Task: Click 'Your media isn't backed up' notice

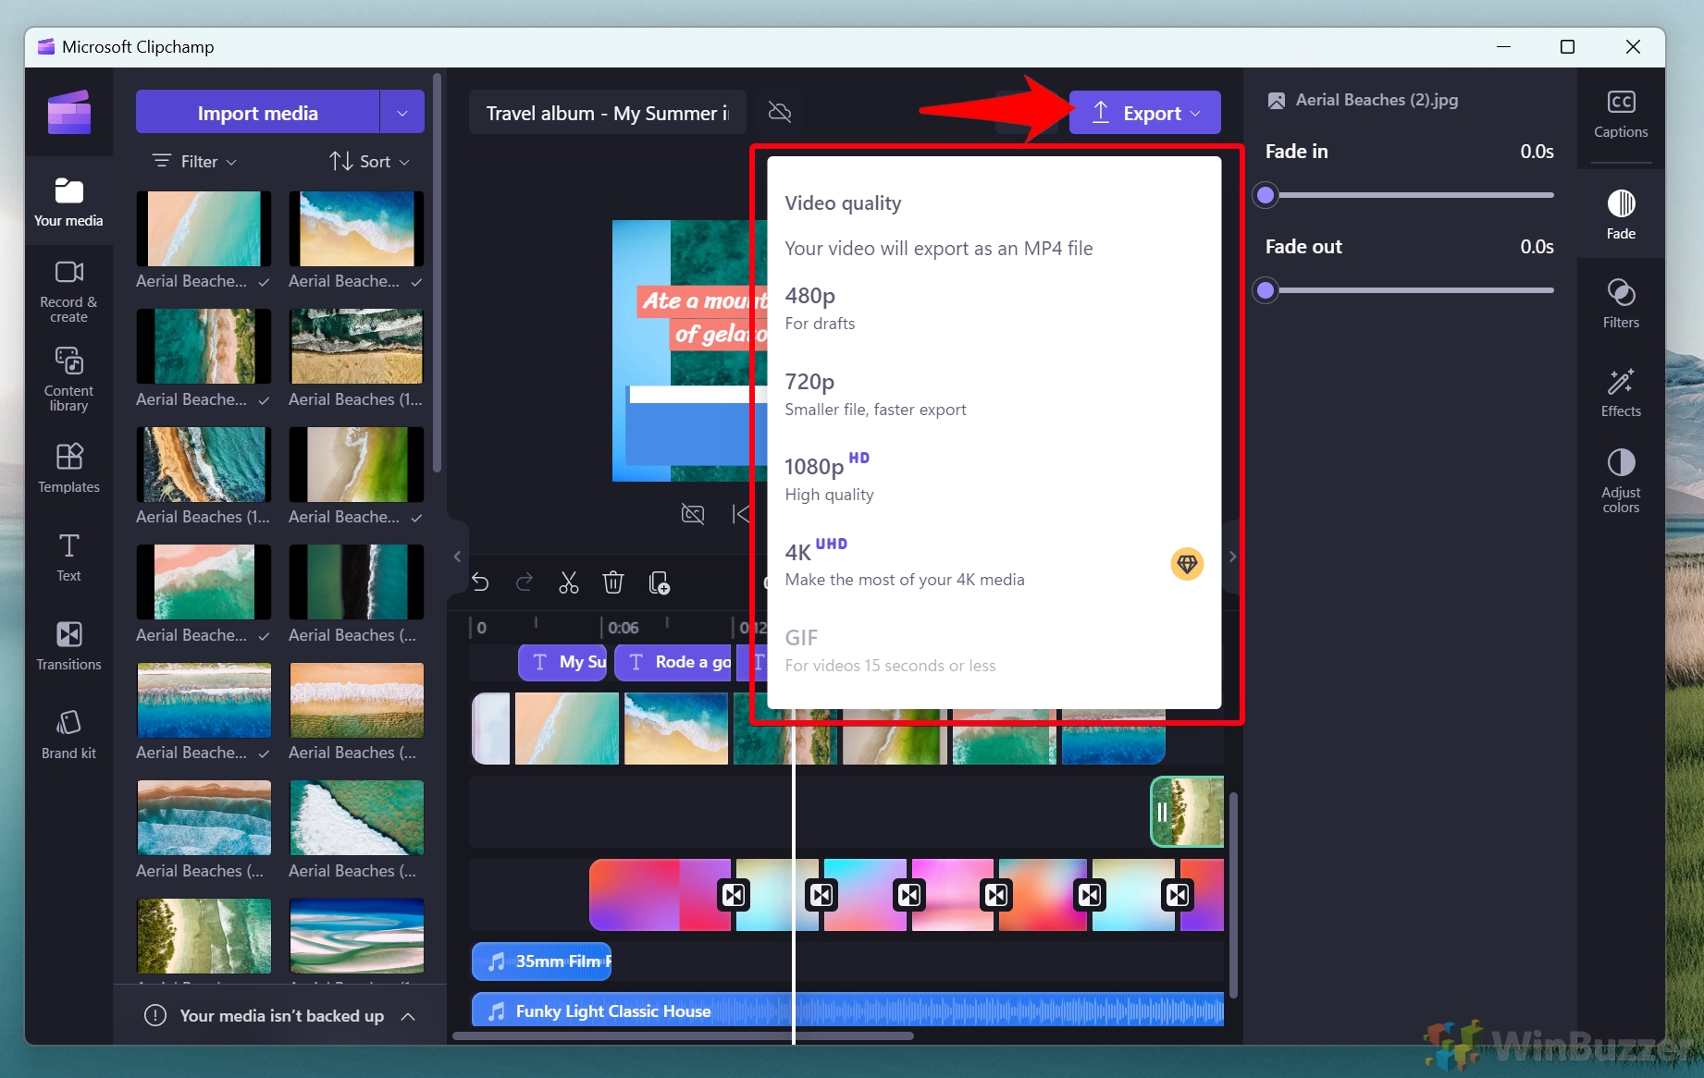Action: pos(281,1016)
